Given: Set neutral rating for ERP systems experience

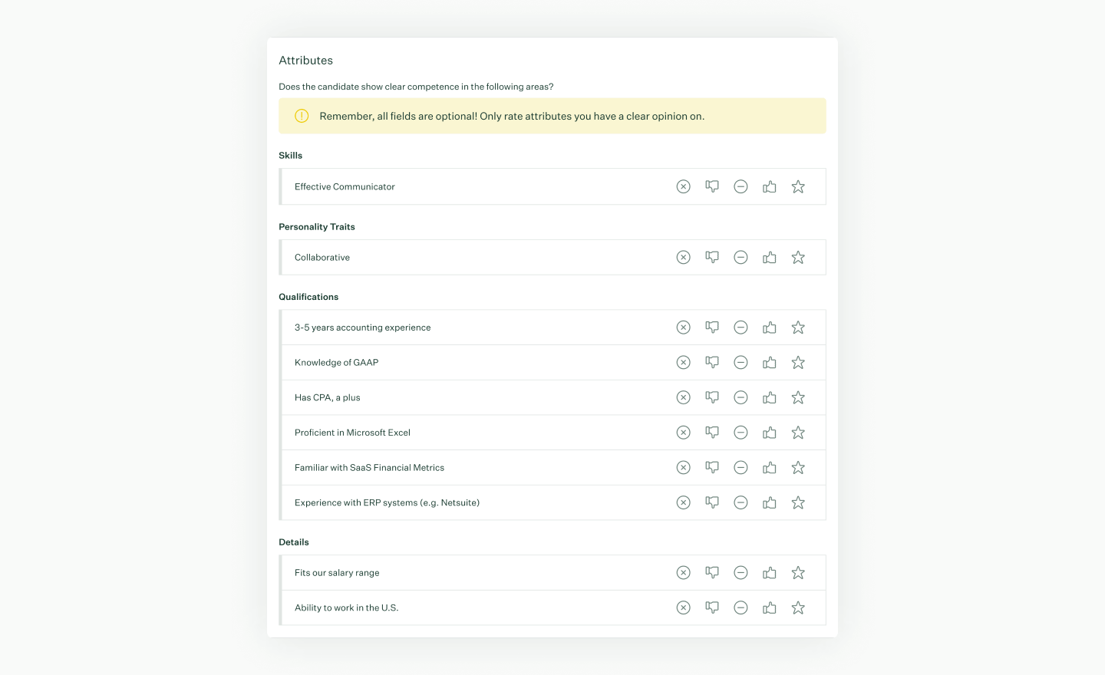Looking at the screenshot, I should [x=741, y=502].
